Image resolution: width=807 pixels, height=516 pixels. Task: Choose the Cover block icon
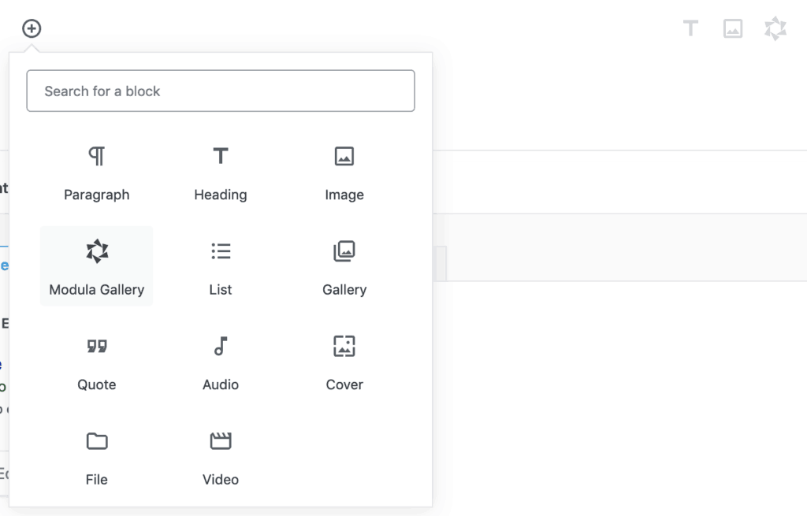[344, 346]
